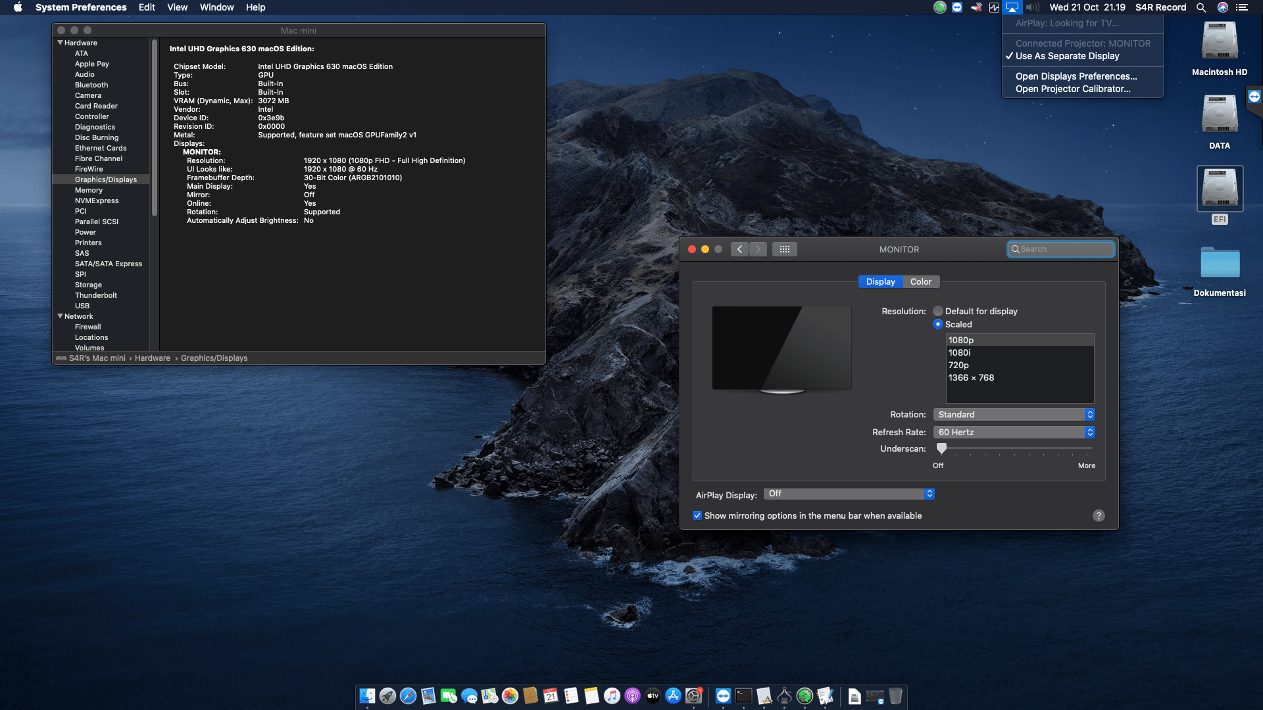The image size is (1263, 710).
Task: Select the Scaled resolution option
Action: click(939, 324)
